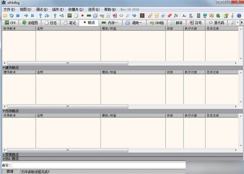Open CPU view from toolbar icon
Image resolution: width=244 pixels, height=174 pixels.
70,15
